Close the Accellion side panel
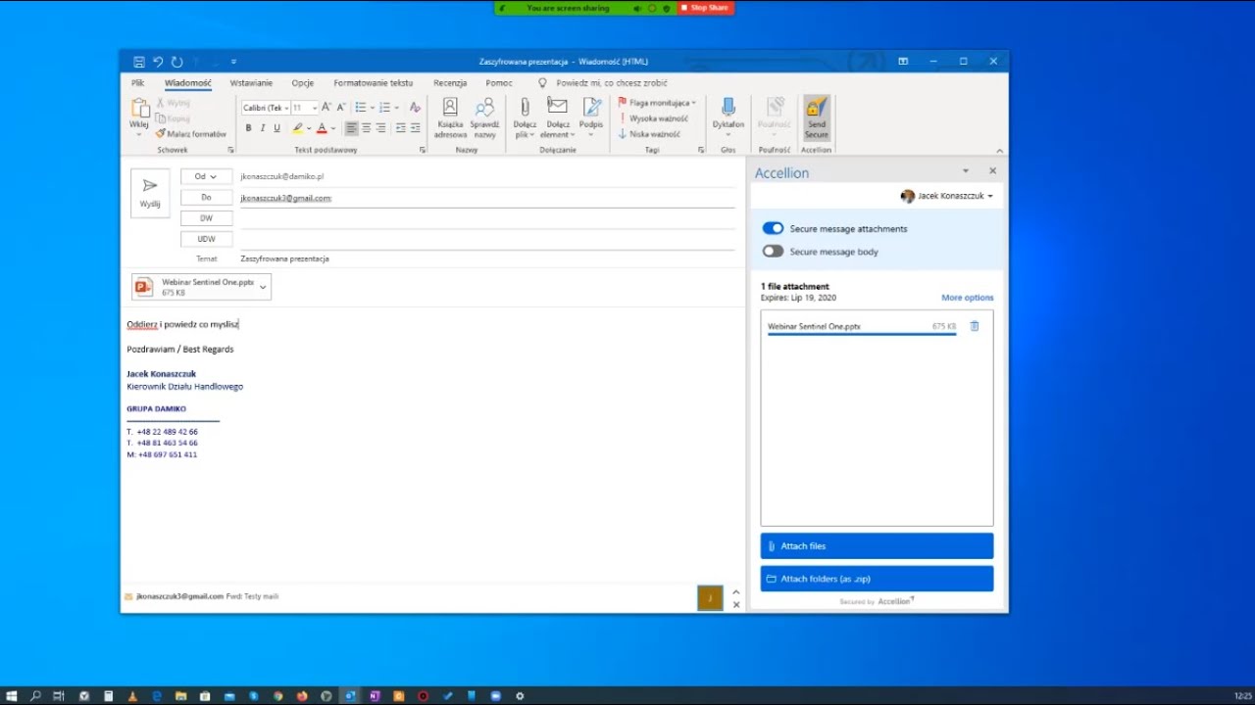This screenshot has width=1255, height=705. pyautogui.click(x=992, y=171)
